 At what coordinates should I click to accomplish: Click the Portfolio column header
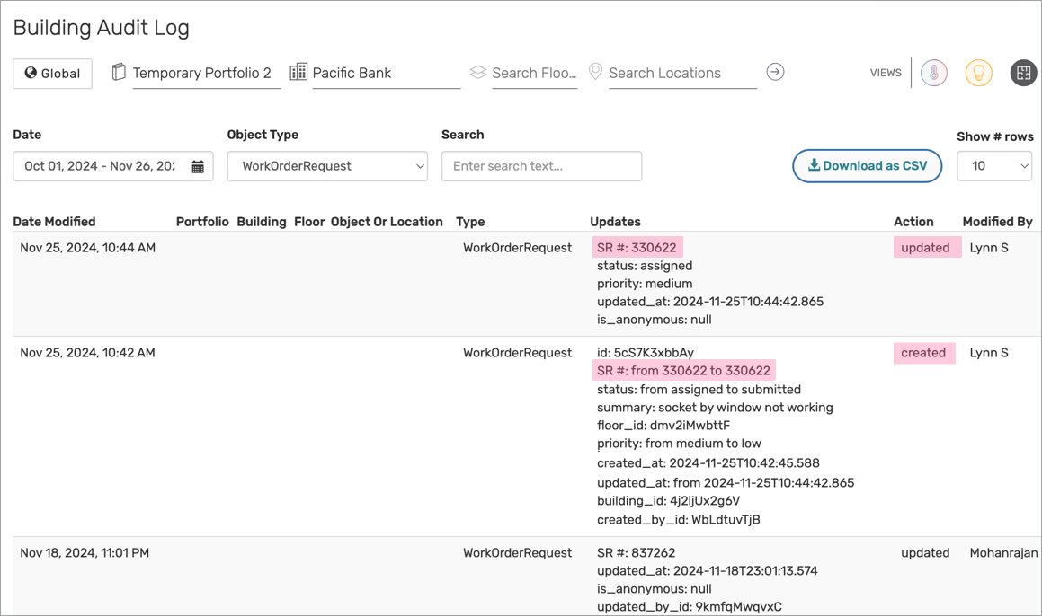[202, 222]
